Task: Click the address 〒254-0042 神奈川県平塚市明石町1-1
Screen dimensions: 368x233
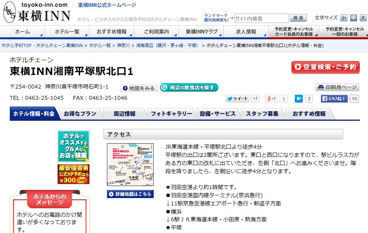Action: pos(59,87)
